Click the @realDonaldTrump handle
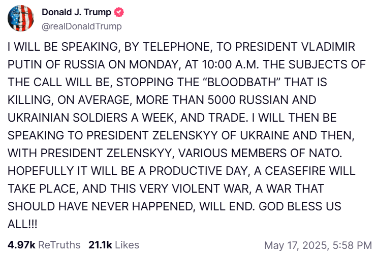 coord(81,26)
